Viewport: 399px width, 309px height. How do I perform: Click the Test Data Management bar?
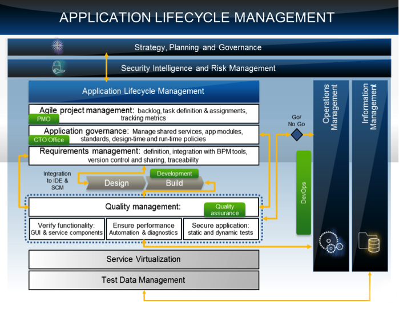tap(144, 280)
